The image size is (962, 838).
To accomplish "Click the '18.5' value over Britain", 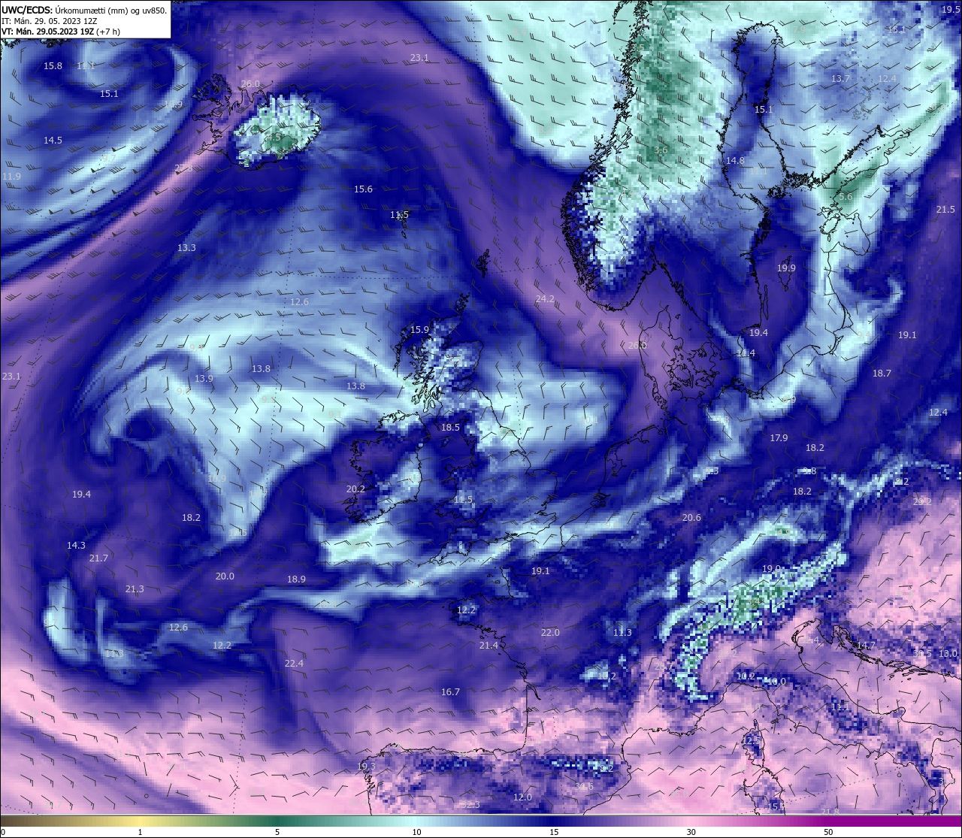I will [450, 428].
